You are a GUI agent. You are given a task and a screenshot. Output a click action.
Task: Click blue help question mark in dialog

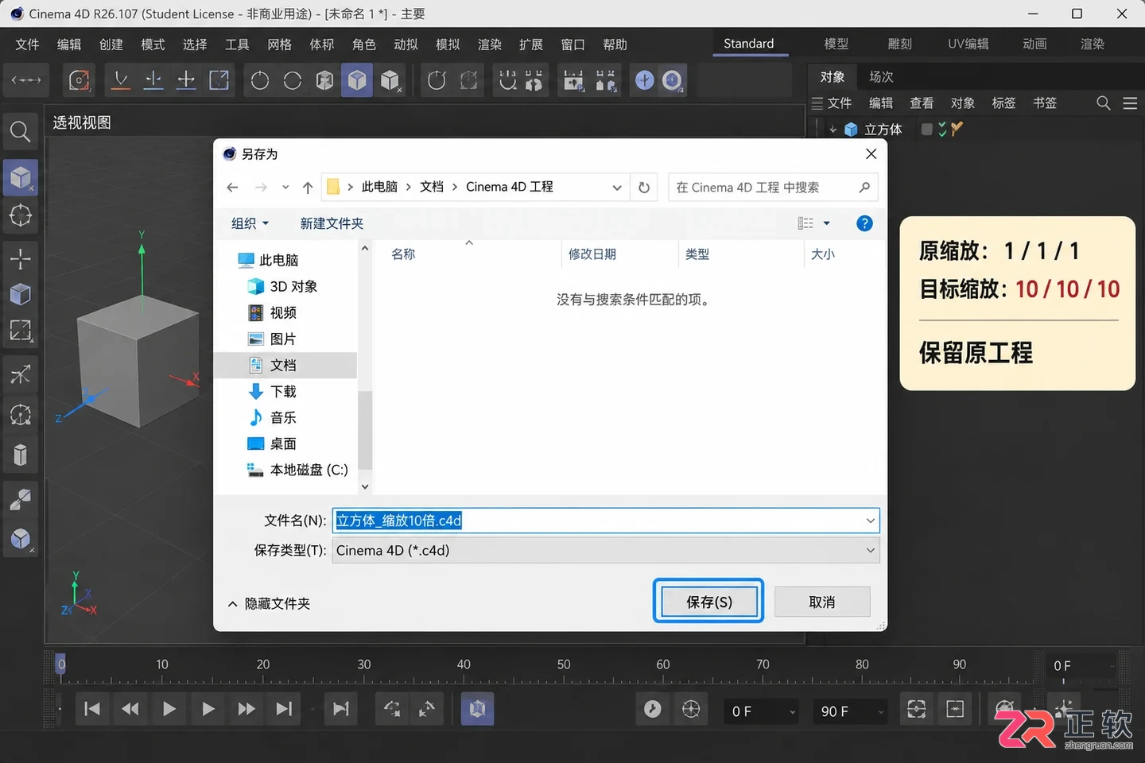[x=864, y=223]
